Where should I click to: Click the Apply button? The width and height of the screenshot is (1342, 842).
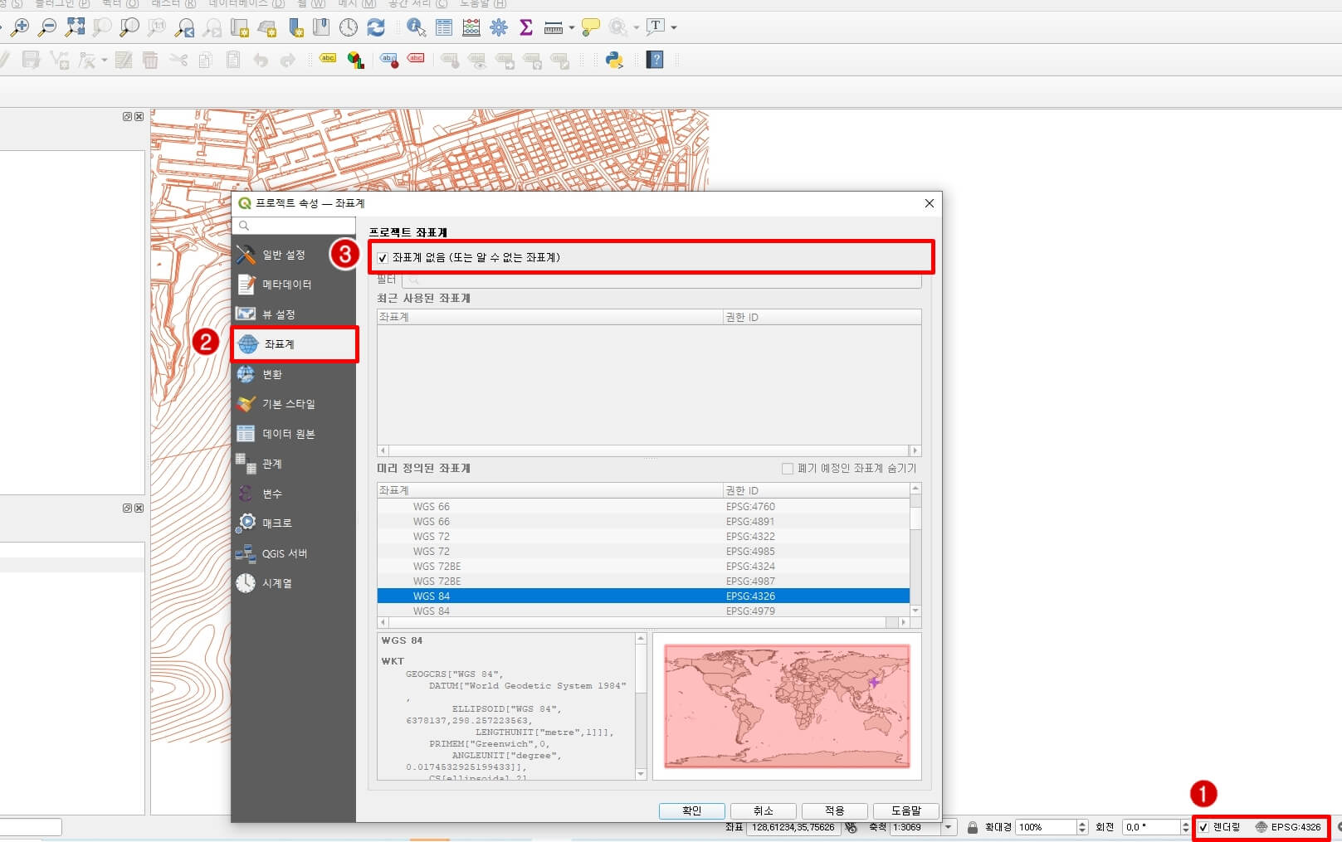point(835,810)
